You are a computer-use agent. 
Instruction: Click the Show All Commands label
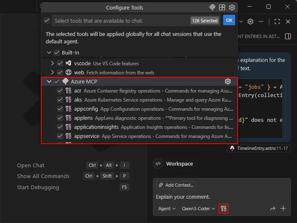tap(43, 176)
